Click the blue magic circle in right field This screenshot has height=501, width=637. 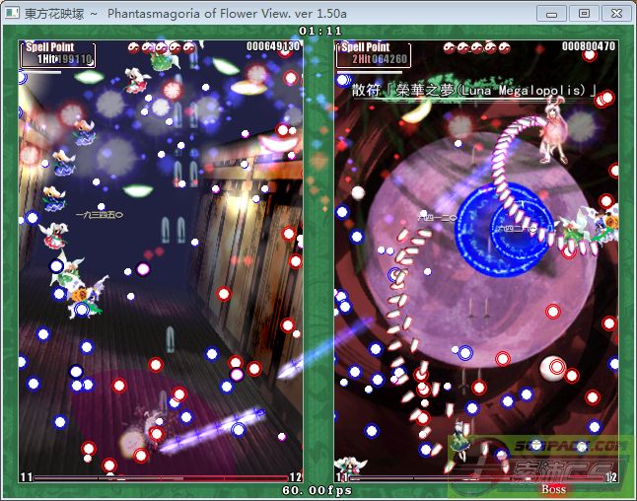(x=503, y=230)
